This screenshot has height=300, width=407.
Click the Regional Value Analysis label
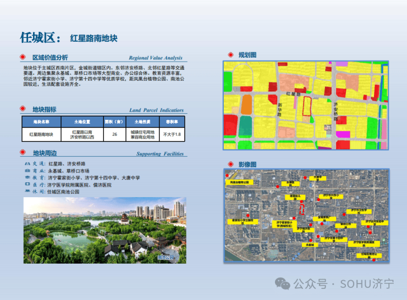(156, 58)
